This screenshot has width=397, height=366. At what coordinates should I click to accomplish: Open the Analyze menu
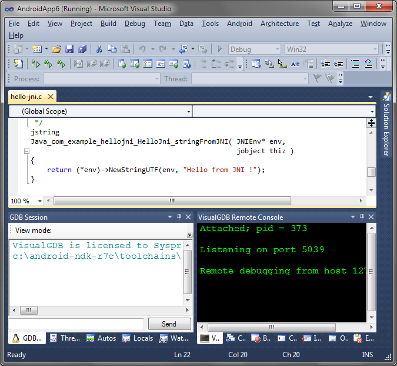coord(341,24)
